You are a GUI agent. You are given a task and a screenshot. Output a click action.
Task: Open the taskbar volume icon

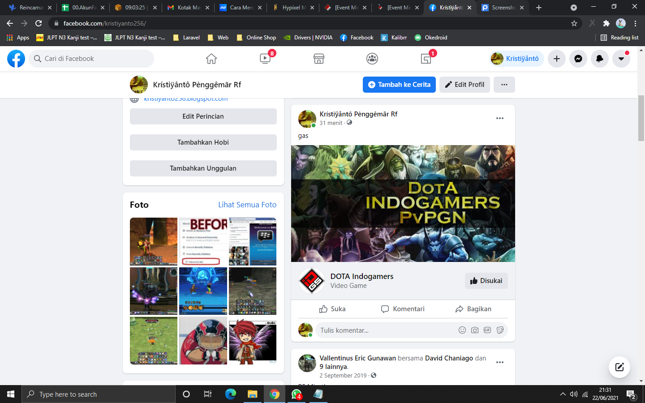[574, 394]
